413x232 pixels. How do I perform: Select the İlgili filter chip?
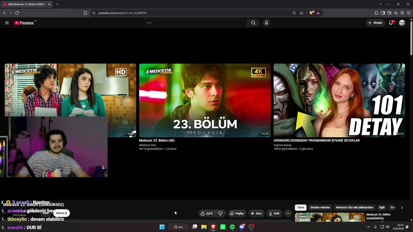tap(382, 208)
